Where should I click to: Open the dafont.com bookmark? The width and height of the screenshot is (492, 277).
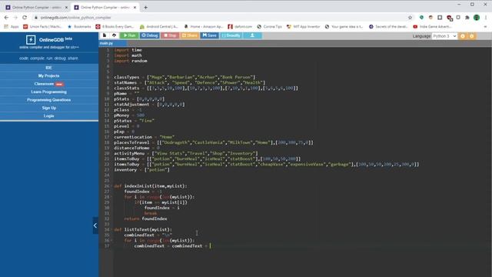(240, 27)
